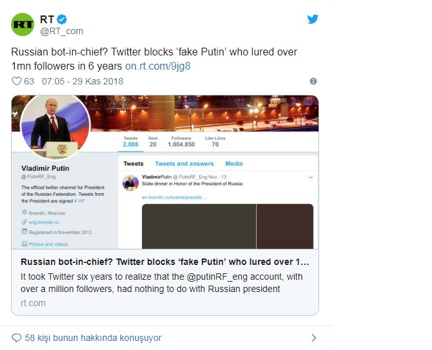Viewport: 432px width, 350px height.
Task: Open the on.rt.com/9jg8 short link
Action: click(x=157, y=66)
